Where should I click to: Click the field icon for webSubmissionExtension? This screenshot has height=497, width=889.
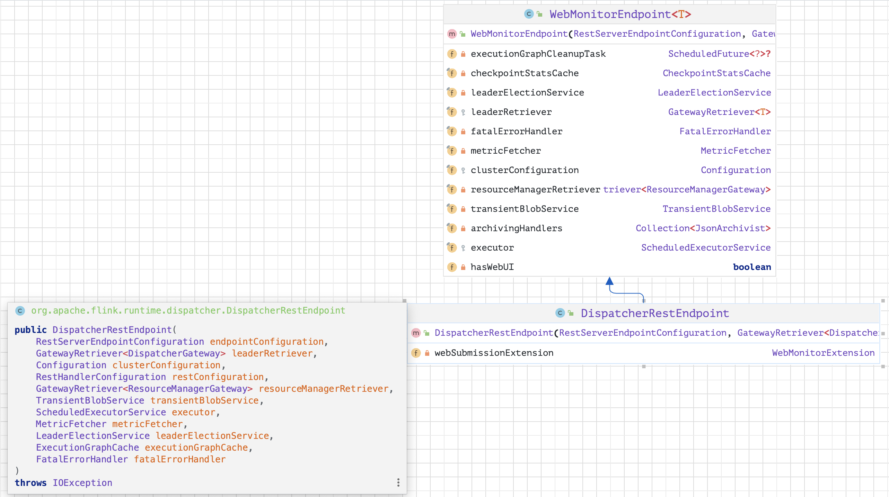point(416,353)
